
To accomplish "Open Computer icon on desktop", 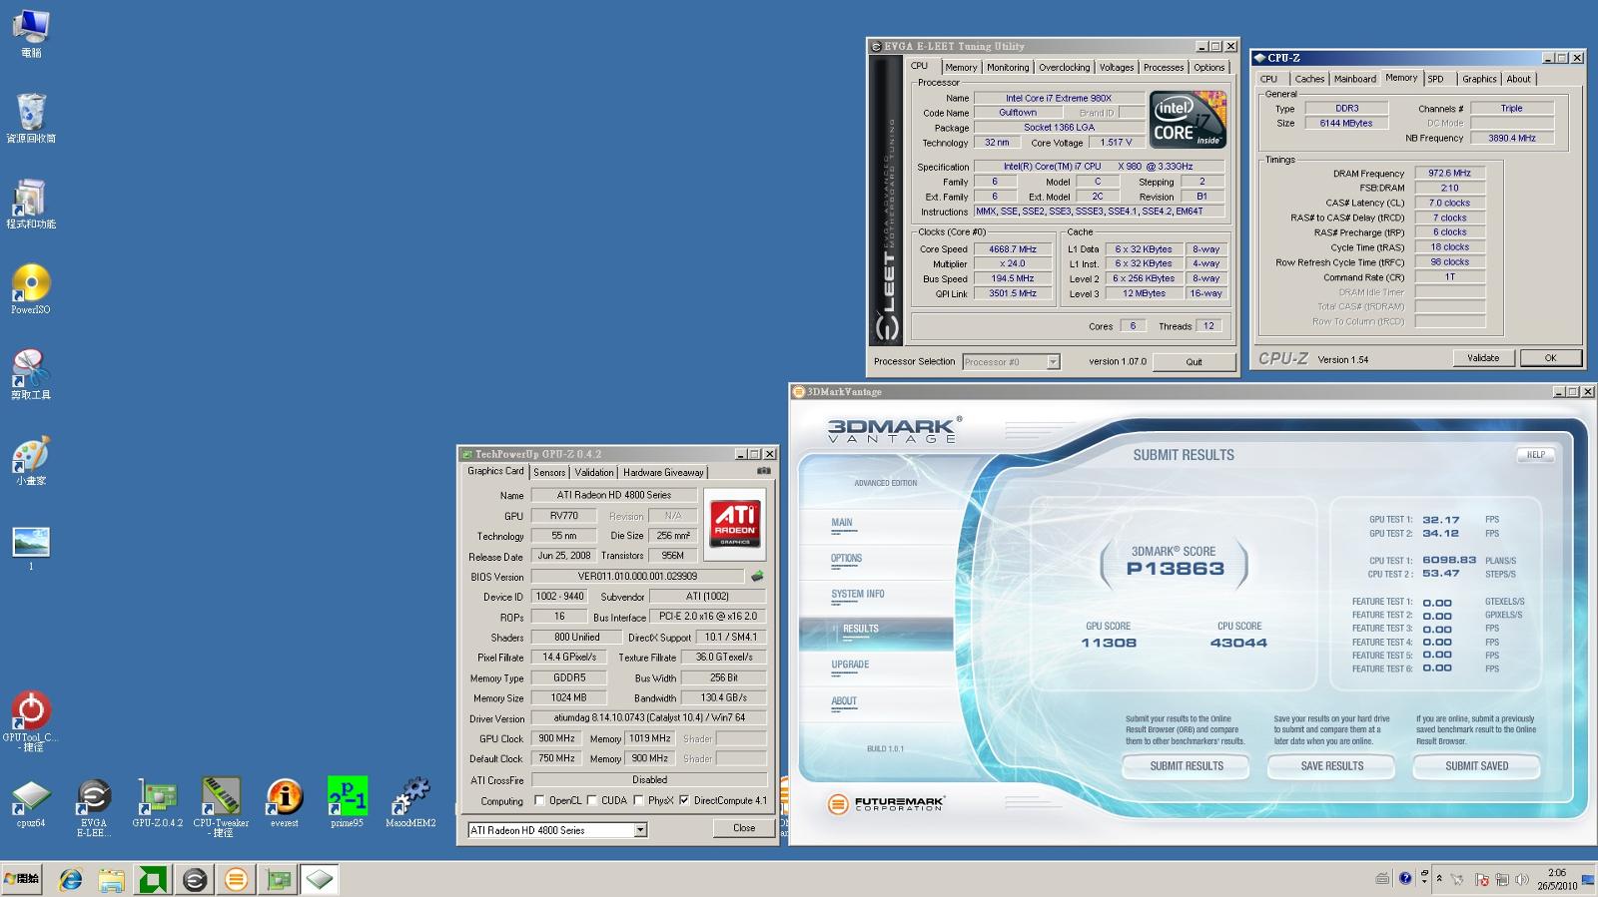I will click(x=31, y=33).
